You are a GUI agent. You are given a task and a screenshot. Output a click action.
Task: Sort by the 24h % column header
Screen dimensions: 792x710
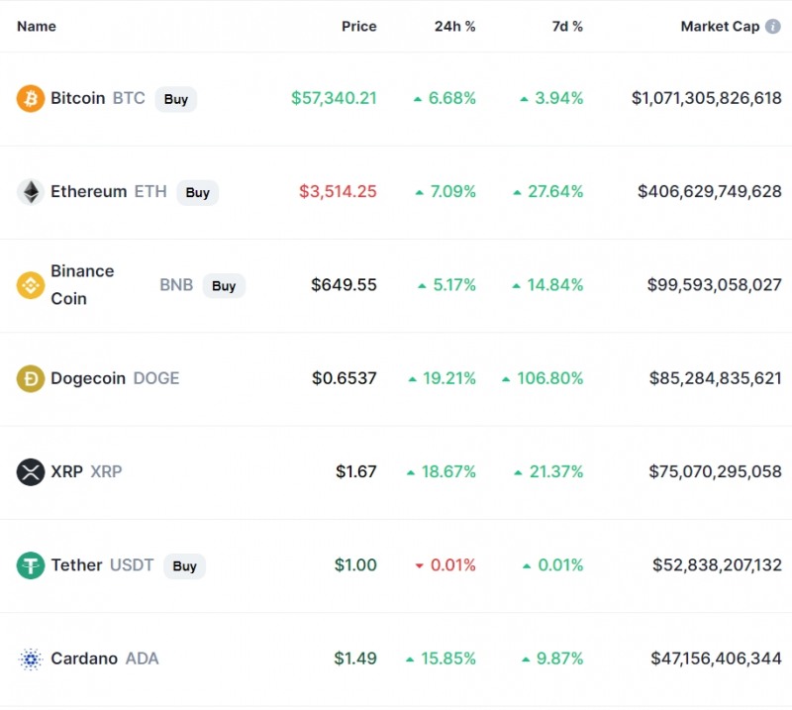tap(454, 27)
